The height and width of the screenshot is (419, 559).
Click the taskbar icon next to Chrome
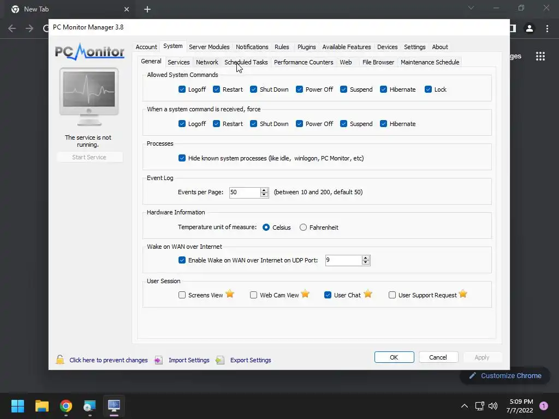(90, 406)
